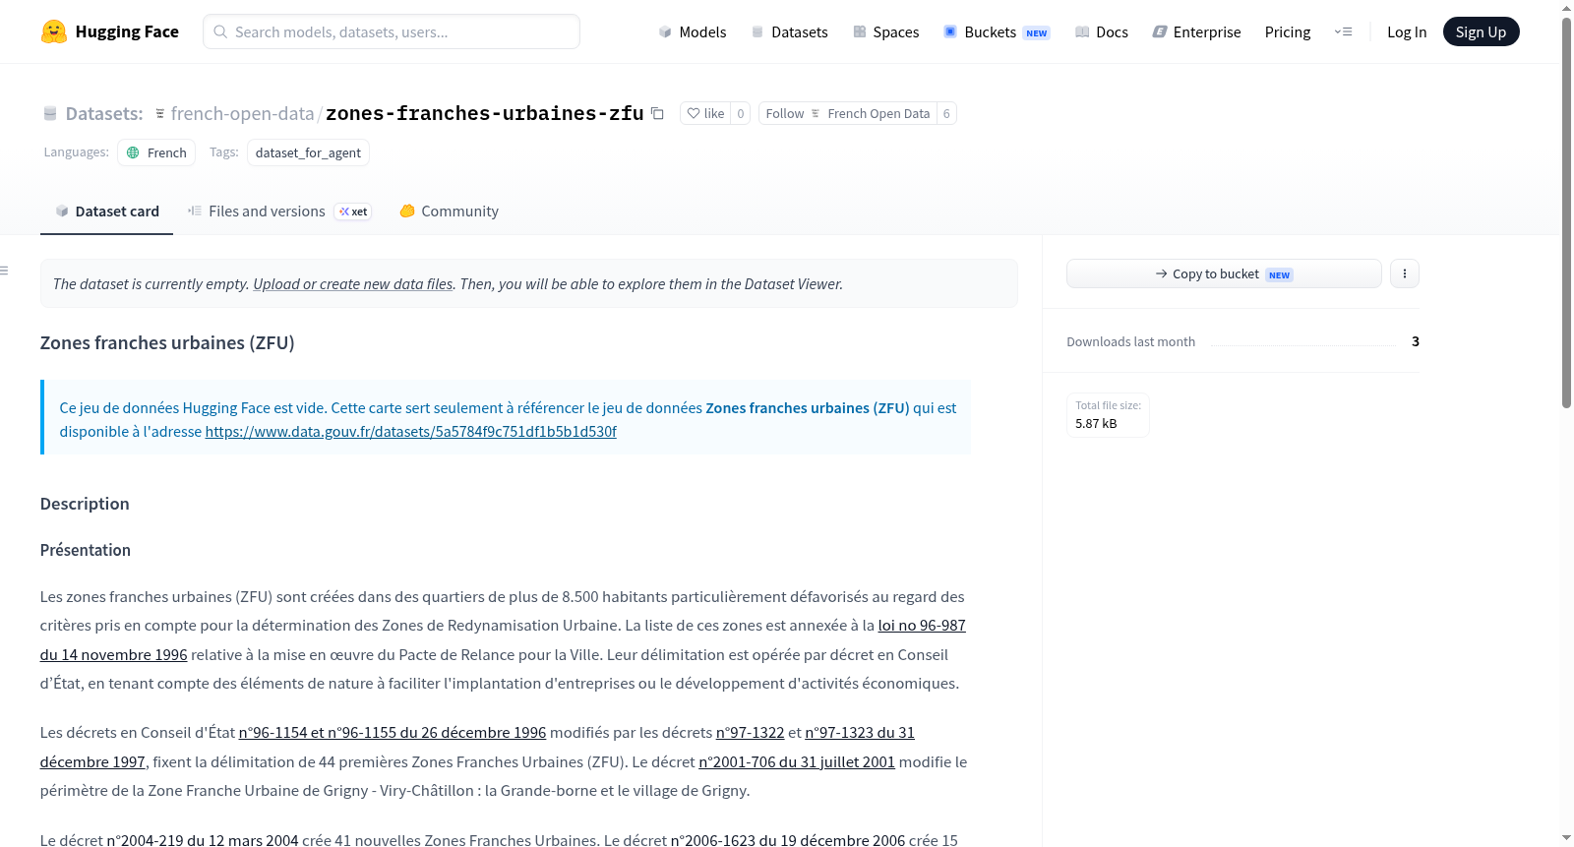Switch to Files and versions tab
This screenshot has height=847, width=1574.
coord(279,212)
